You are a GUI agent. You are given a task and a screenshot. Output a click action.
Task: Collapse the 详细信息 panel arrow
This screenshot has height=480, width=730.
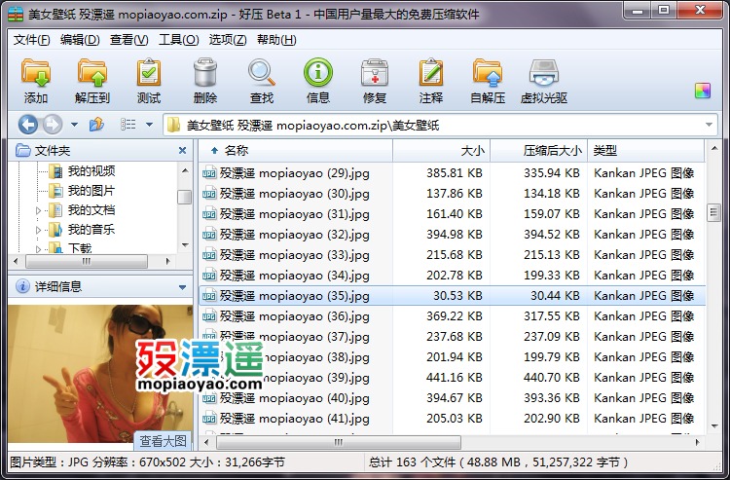183,287
